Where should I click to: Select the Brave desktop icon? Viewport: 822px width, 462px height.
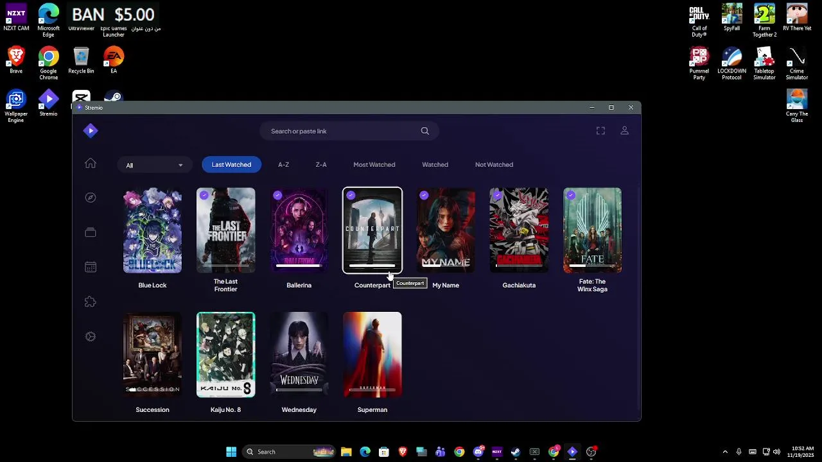point(16,60)
